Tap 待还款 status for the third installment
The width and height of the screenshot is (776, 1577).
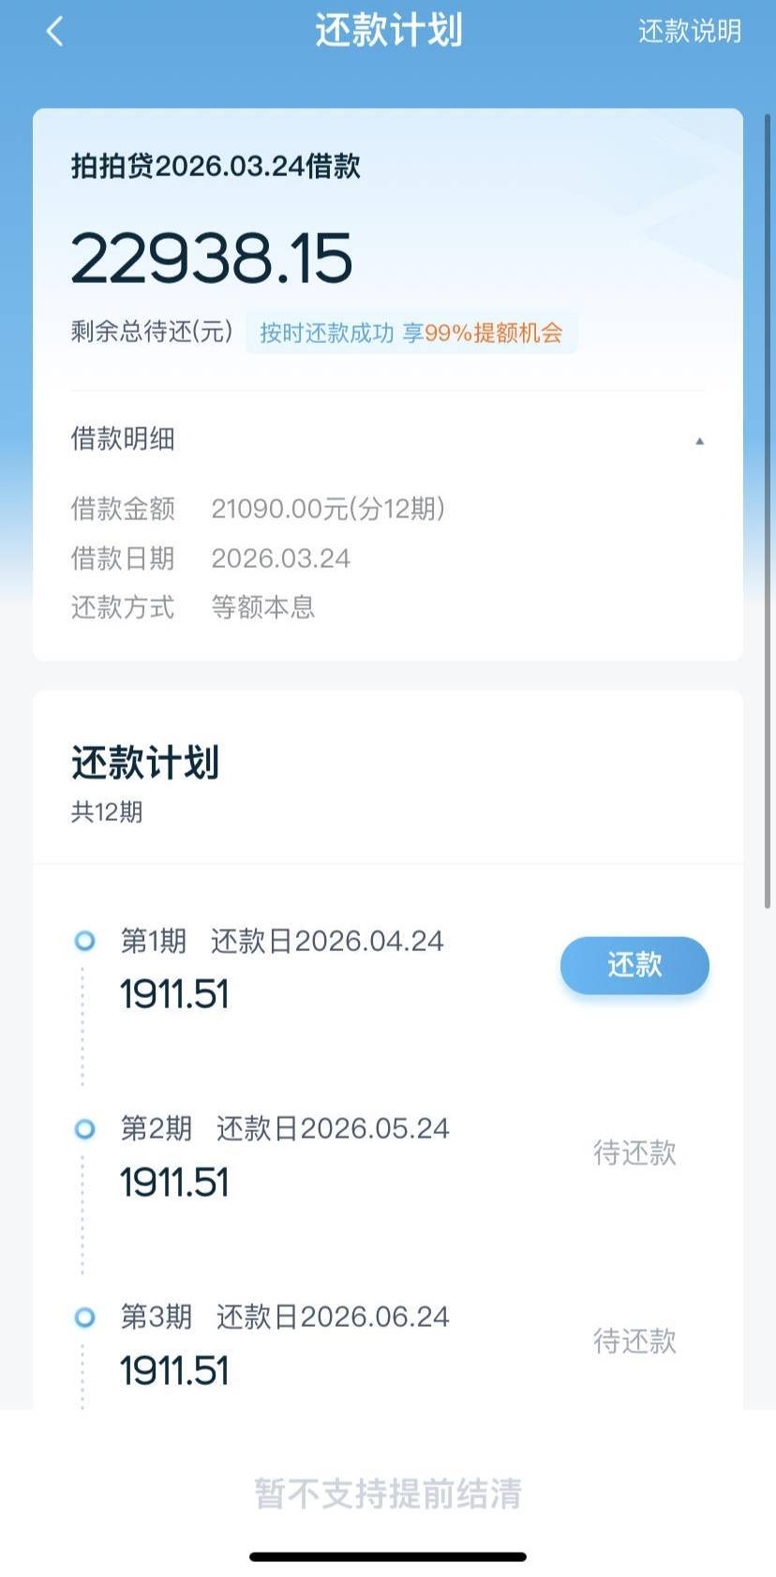pyautogui.click(x=634, y=1341)
